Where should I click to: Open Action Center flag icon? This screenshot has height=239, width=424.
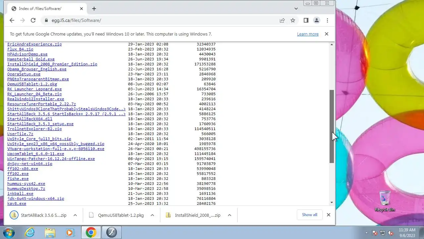pos(375,233)
